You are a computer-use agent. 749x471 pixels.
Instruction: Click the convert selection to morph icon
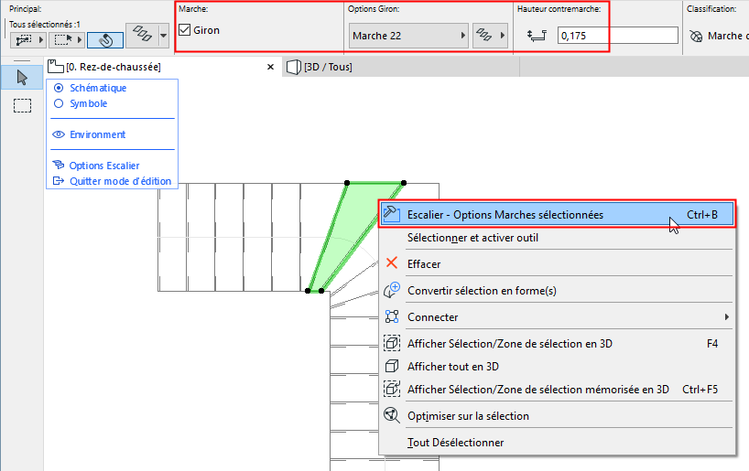pos(392,290)
